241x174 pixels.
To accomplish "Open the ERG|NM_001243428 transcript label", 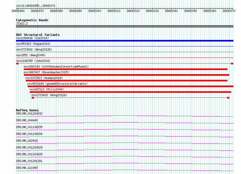I will [29, 154].
